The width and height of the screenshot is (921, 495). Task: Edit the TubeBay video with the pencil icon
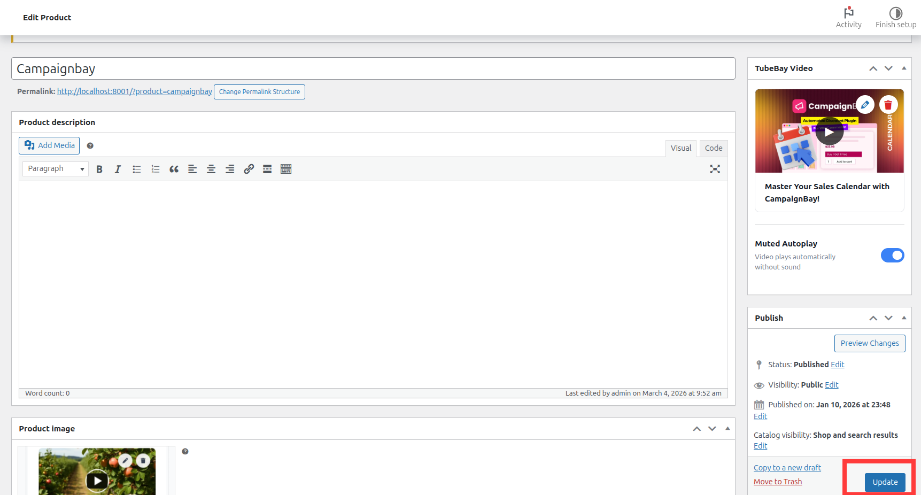pos(865,105)
